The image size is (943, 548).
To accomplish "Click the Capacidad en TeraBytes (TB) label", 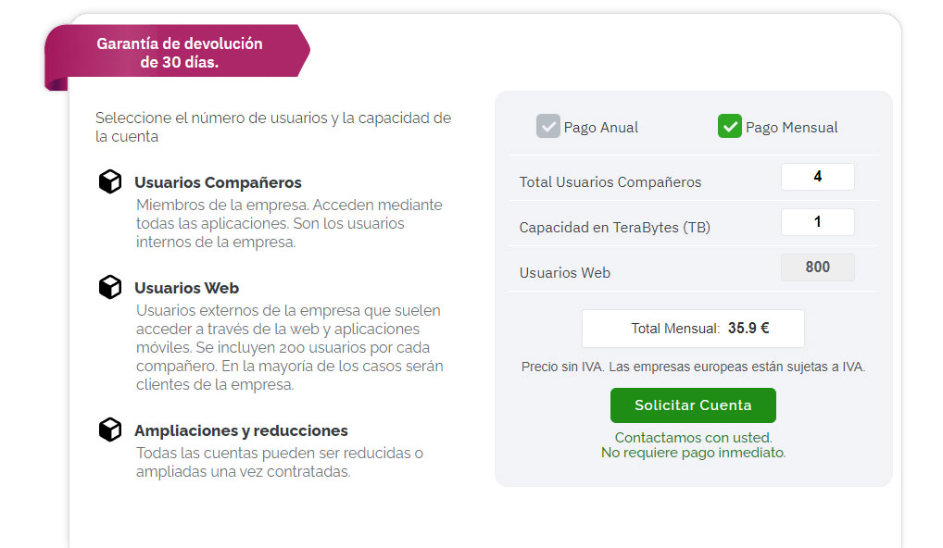I will tap(615, 228).
